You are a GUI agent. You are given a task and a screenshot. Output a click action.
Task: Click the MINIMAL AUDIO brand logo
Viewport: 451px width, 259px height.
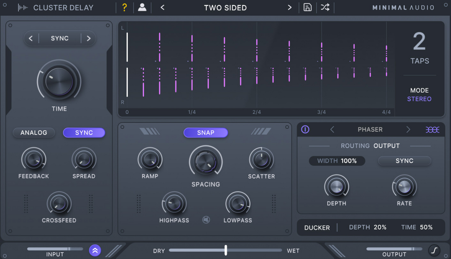click(x=403, y=8)
